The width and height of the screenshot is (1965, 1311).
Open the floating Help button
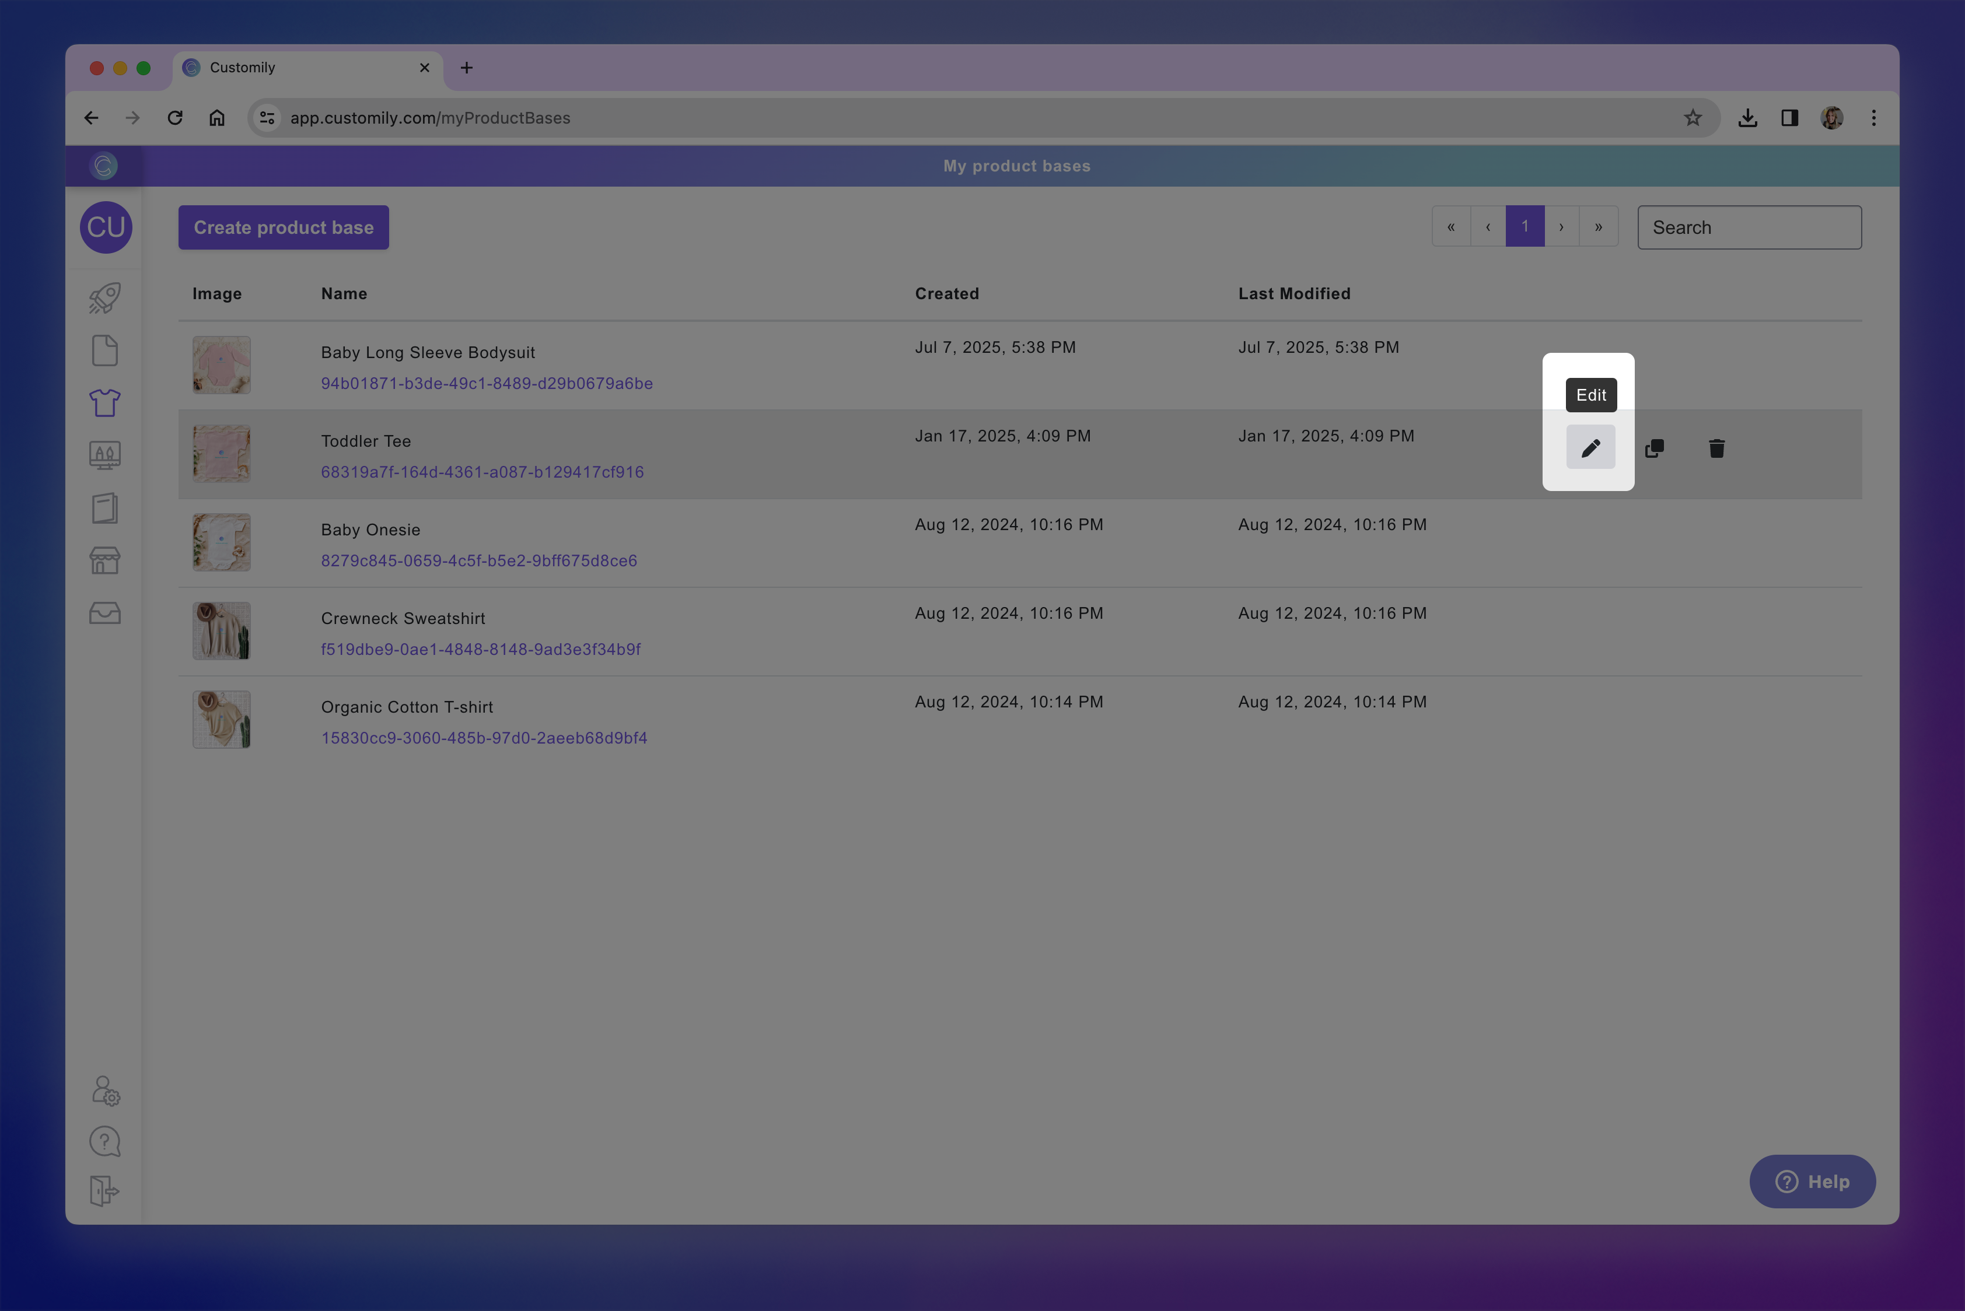point(1812,1182)
